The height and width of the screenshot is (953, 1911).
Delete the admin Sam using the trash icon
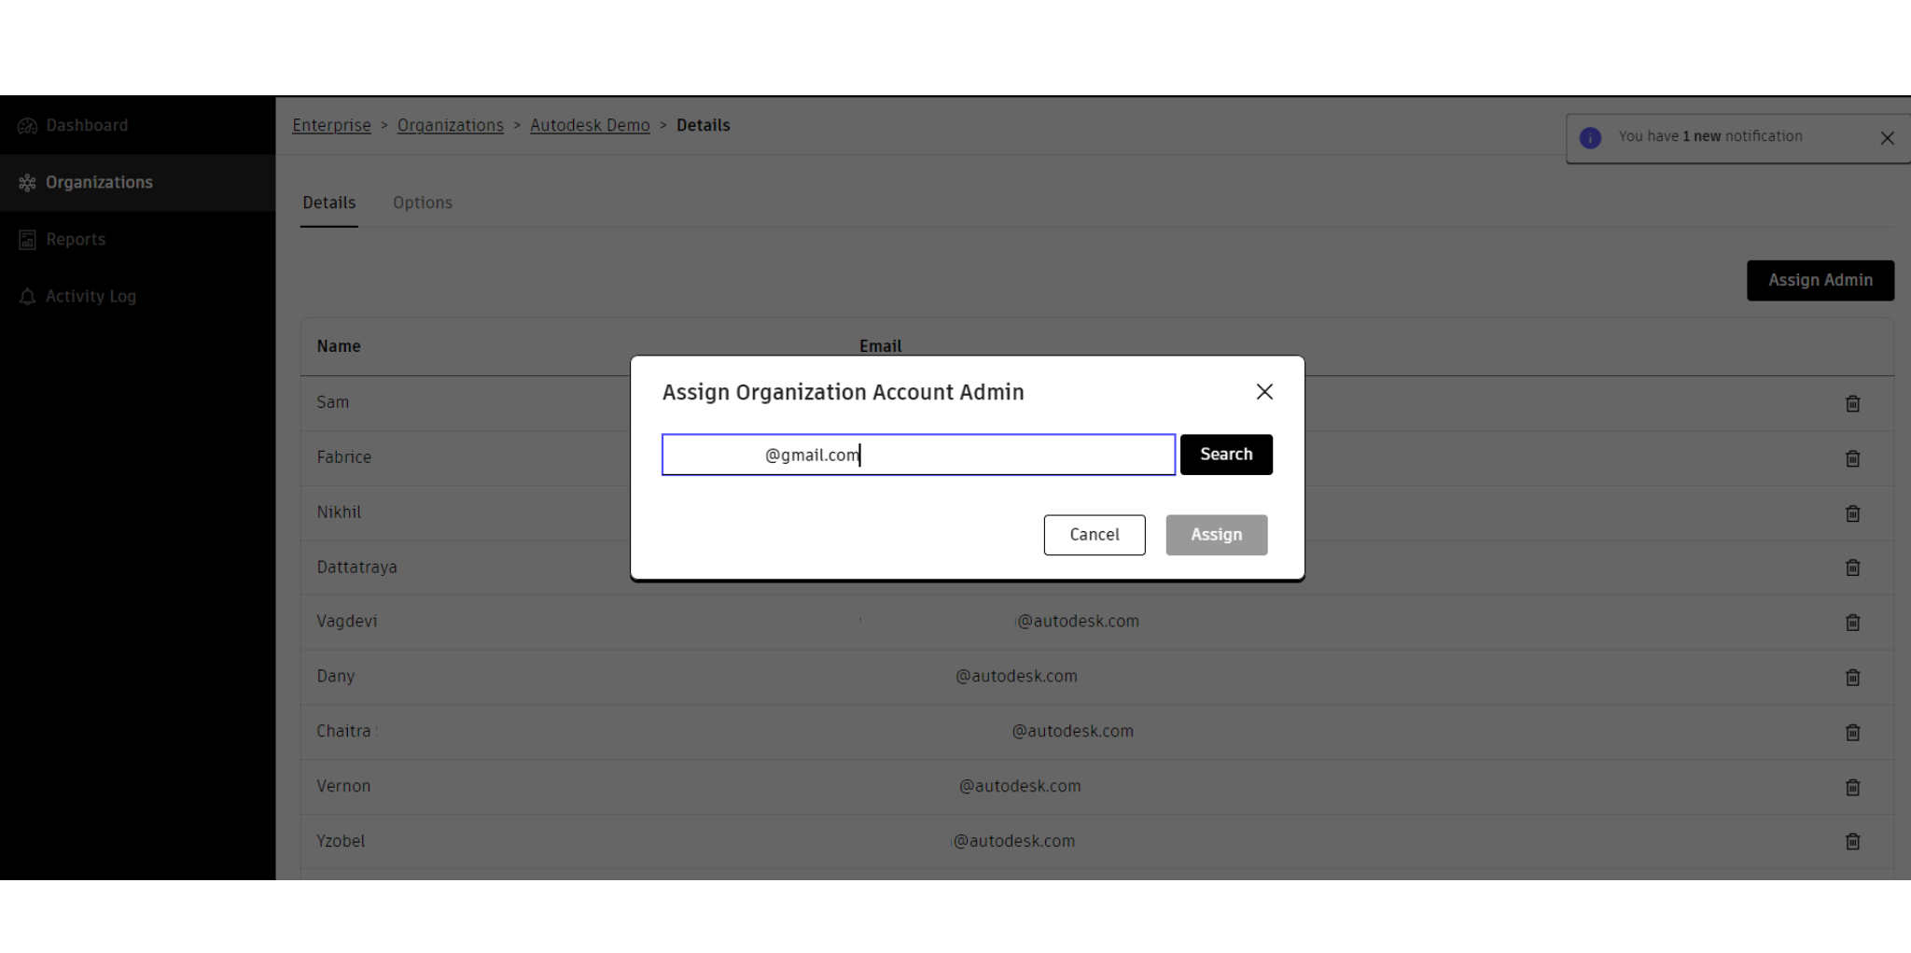pos(1852,403)
